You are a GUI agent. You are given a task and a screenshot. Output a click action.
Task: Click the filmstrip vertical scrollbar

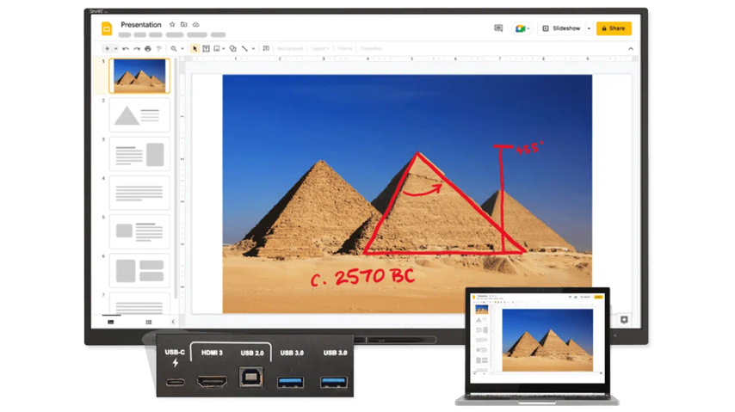[176, 178]
